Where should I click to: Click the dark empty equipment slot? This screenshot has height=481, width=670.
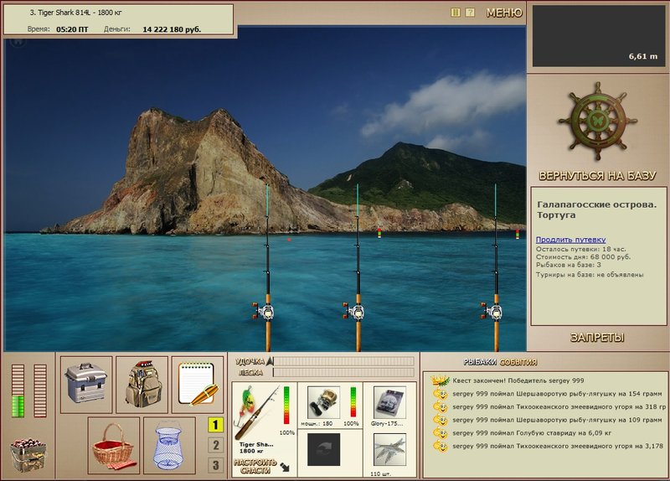coord(323,449)
